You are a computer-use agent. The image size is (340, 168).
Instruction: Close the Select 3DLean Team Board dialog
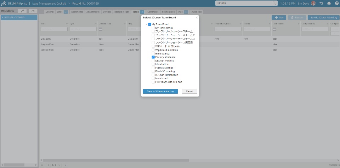click(x=197, y=18)
